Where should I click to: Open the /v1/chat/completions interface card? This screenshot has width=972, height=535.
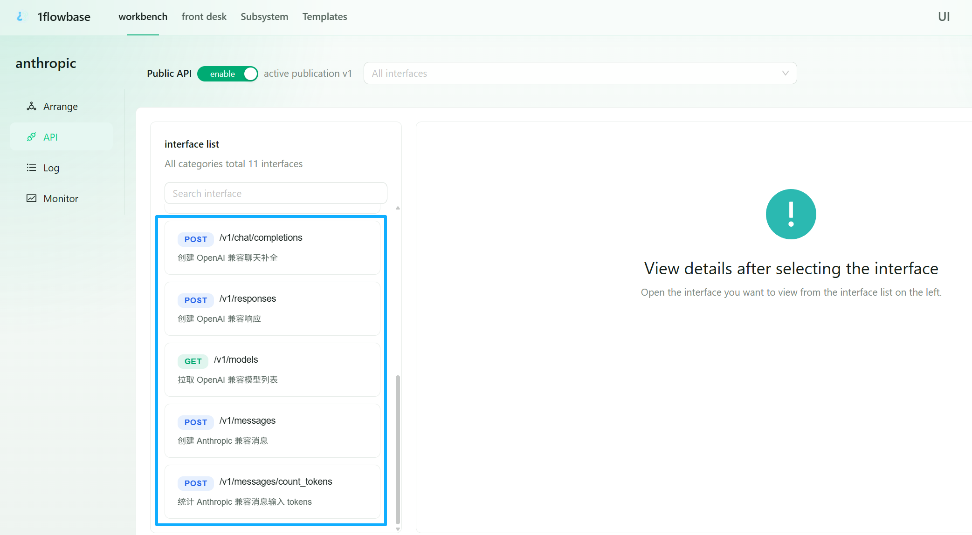click(272, 248)
